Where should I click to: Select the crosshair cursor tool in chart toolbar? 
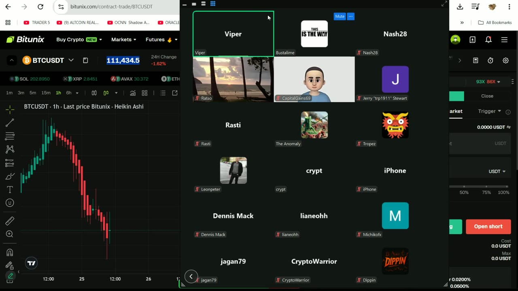pos(10,109)
